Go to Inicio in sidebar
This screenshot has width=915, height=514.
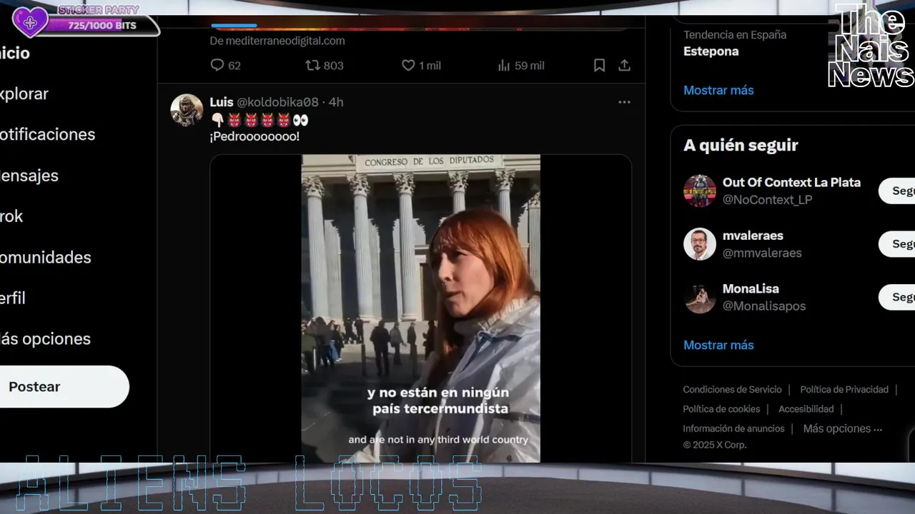[14, 53]
